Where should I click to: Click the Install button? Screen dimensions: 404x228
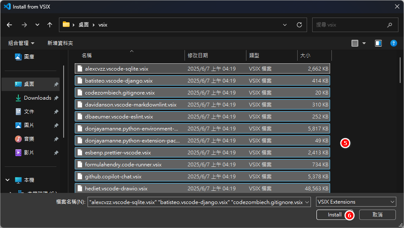pyautogui.click(x=334, y=215)
